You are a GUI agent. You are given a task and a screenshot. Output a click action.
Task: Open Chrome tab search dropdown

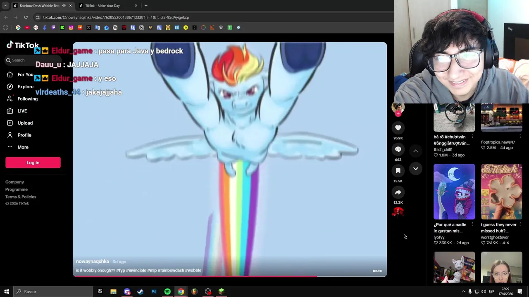point(5,6)
